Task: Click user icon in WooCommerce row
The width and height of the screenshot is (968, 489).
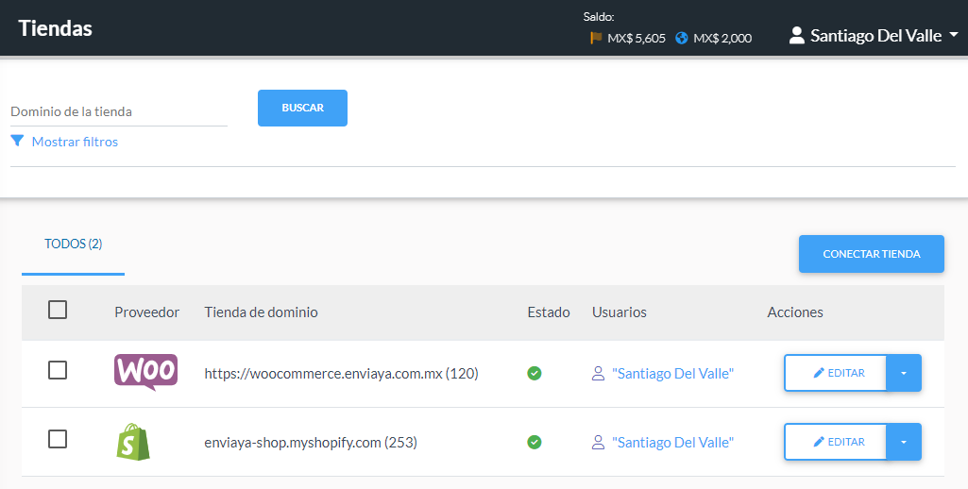Action: tap(598, 374)
